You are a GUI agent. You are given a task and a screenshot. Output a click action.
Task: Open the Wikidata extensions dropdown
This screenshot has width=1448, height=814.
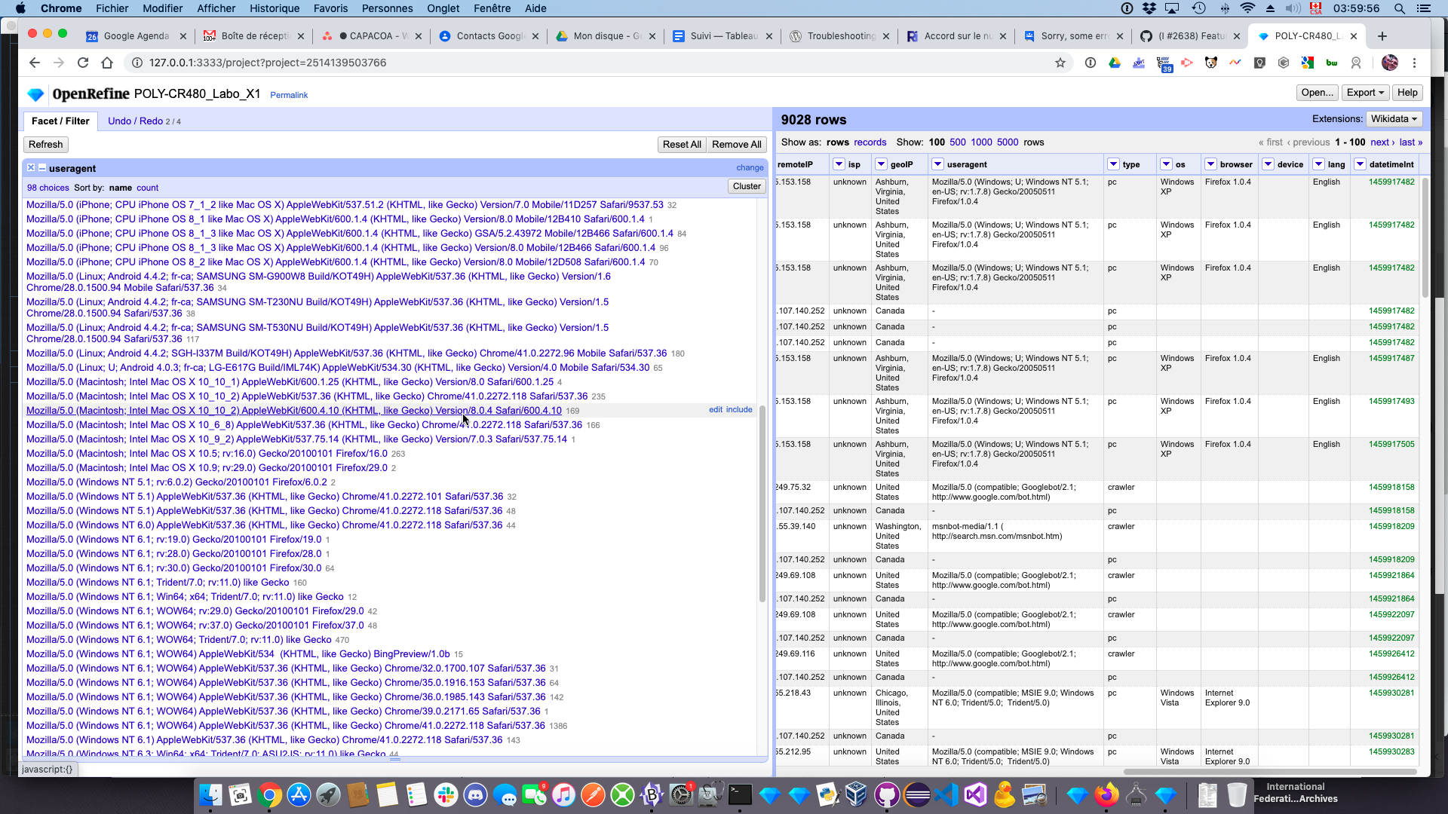click(x=1394, y=119)
